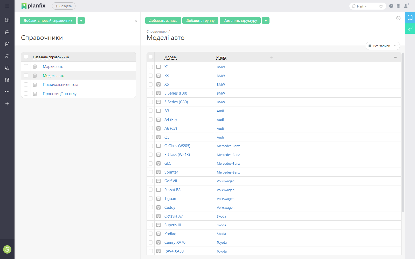This screenshot has width=415, height=259.
Task: Open Моделі авто directory
Action: 53,76
